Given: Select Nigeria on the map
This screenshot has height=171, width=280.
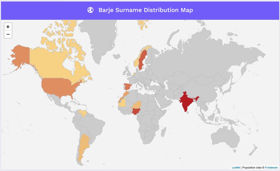Looking at the screenshot, I should (136, 111).
